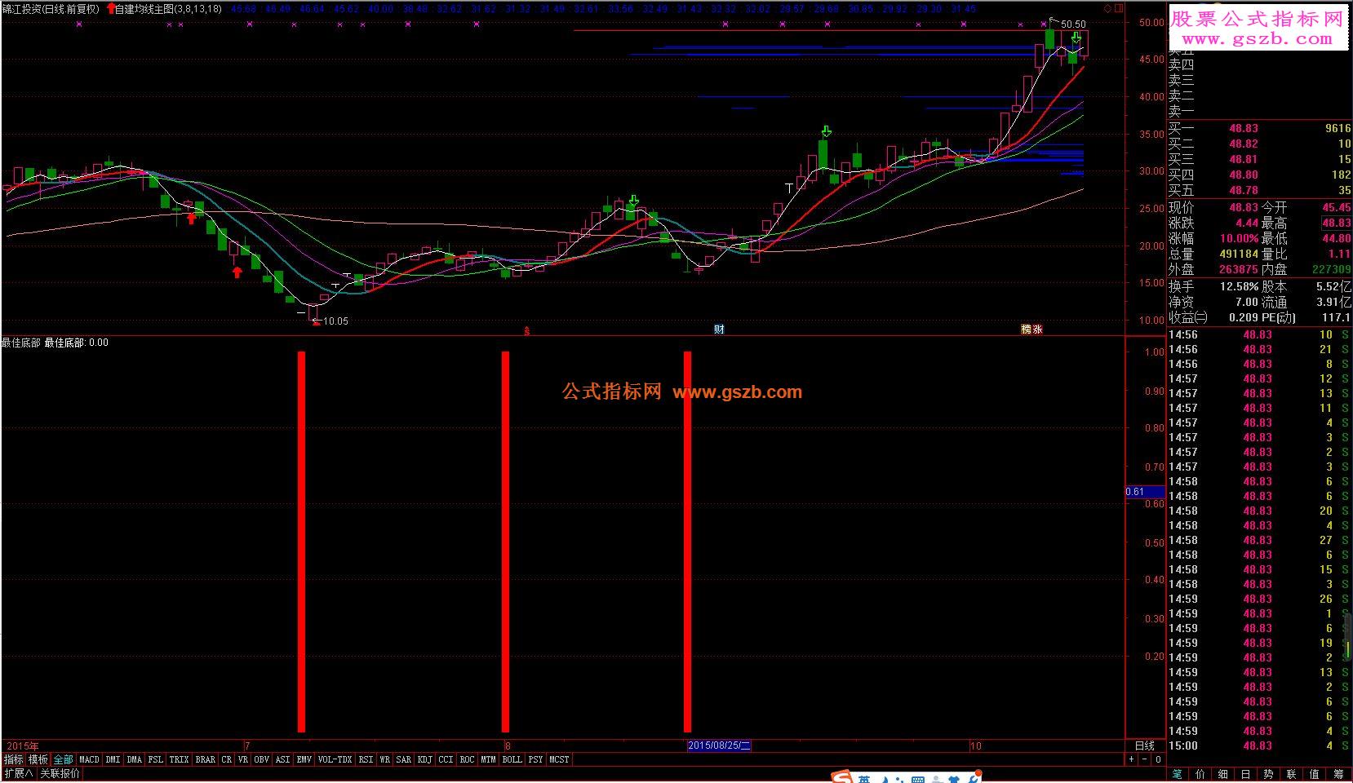Select the DMA indicator tab
The height and width of the screenshot is (783, 1353).
(135, 759)
